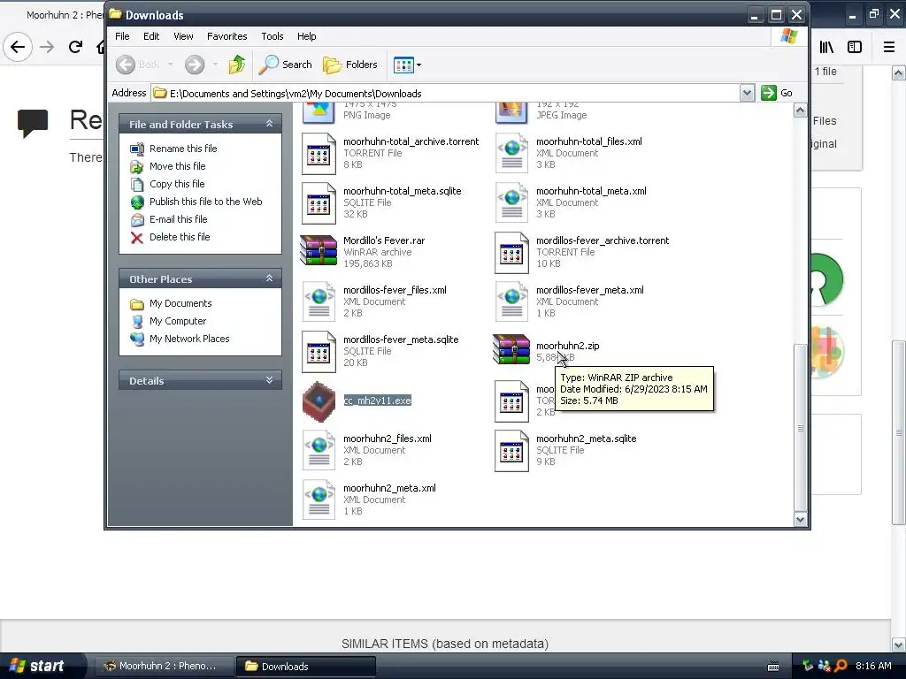
Task: Click the speech bubble icon on webpage
Action: pyautogui.click(x=33, y=123)
